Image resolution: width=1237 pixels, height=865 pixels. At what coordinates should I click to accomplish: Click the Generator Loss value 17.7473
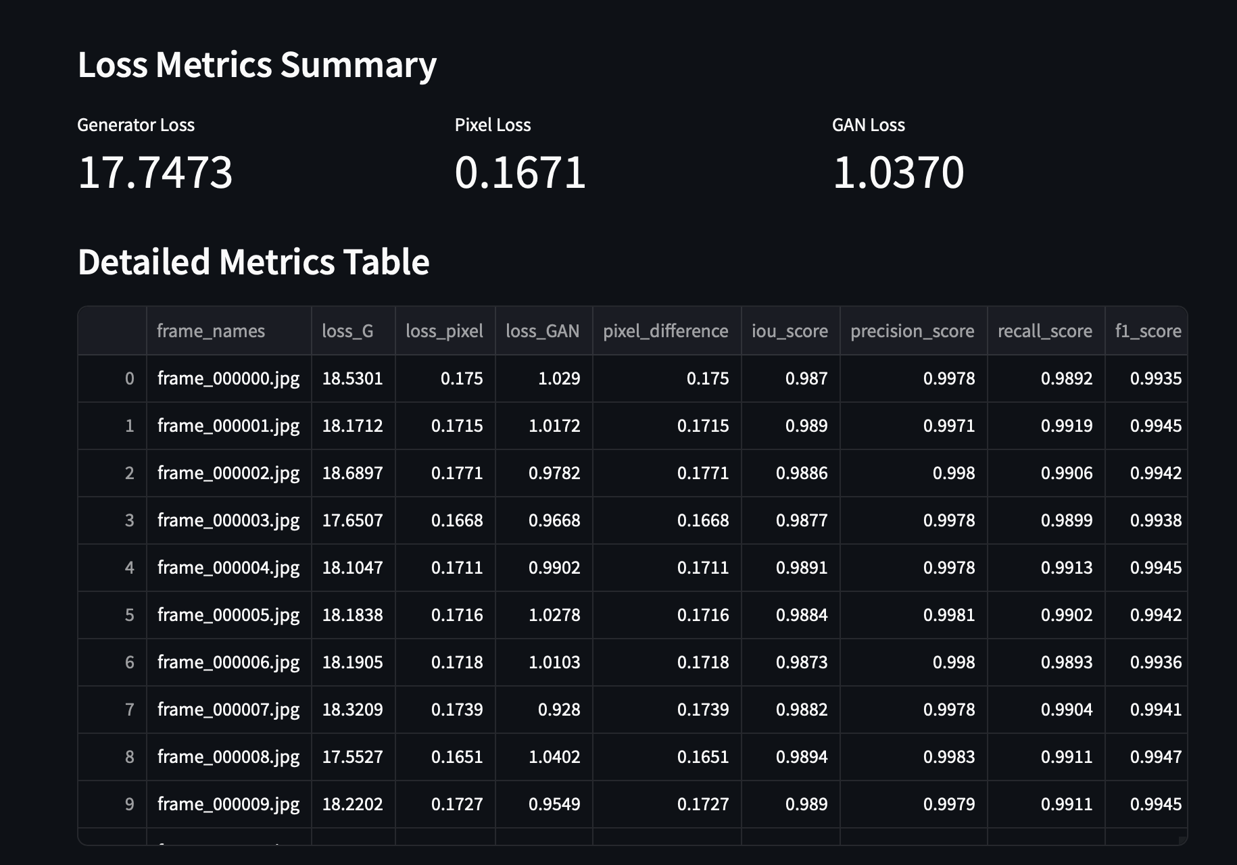pyautogui.click(x=155, y=172)
